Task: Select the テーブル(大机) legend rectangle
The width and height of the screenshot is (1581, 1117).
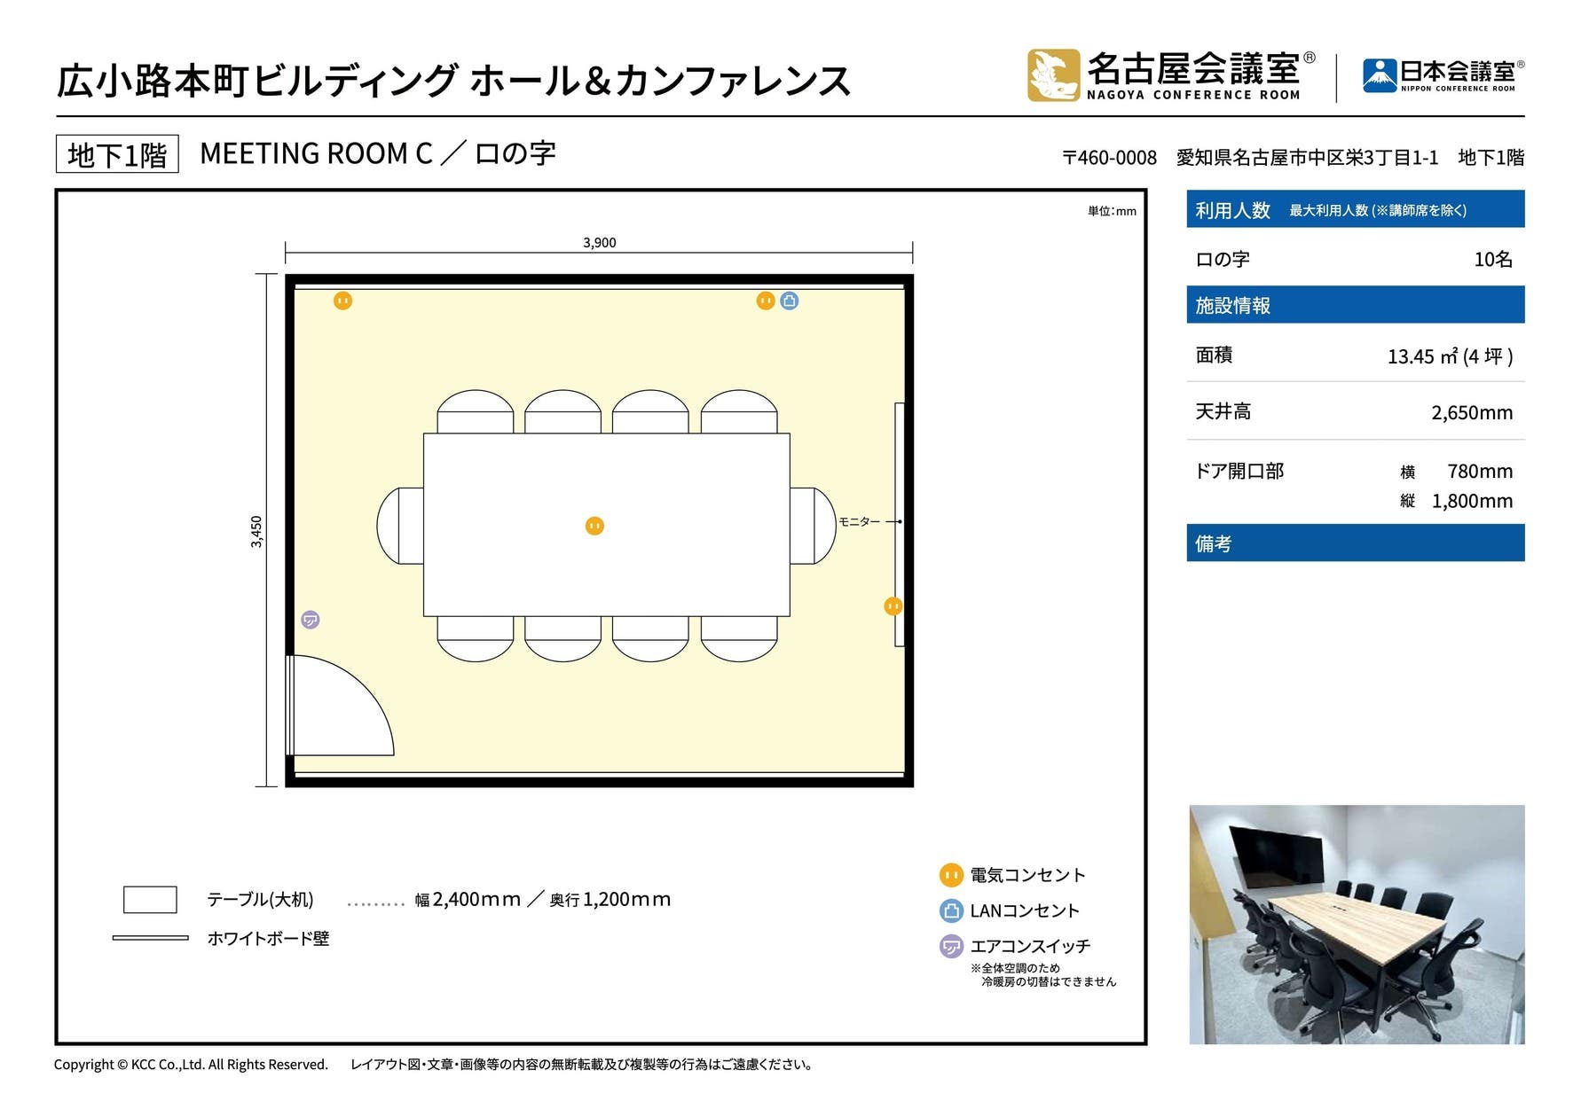Action: [151, 898]
